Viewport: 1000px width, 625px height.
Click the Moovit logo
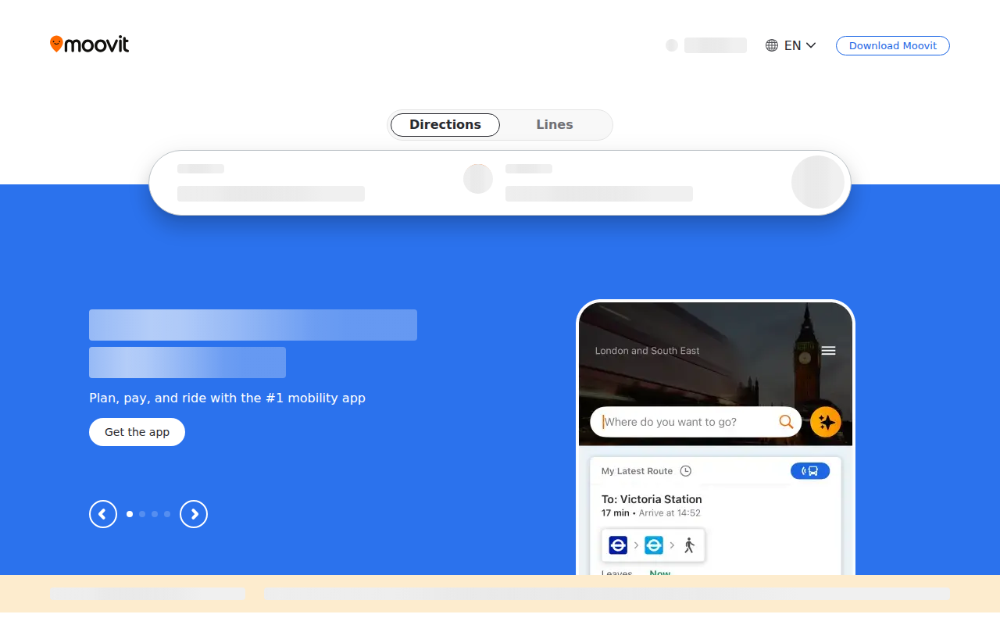[x=89, y=45]
